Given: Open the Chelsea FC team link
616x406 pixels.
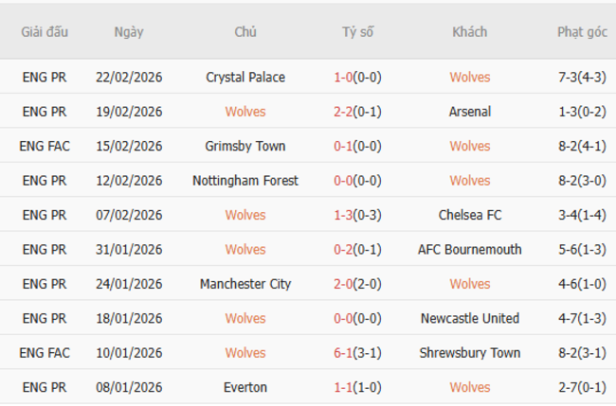Looking at the screenshot, I should (470, 215).
